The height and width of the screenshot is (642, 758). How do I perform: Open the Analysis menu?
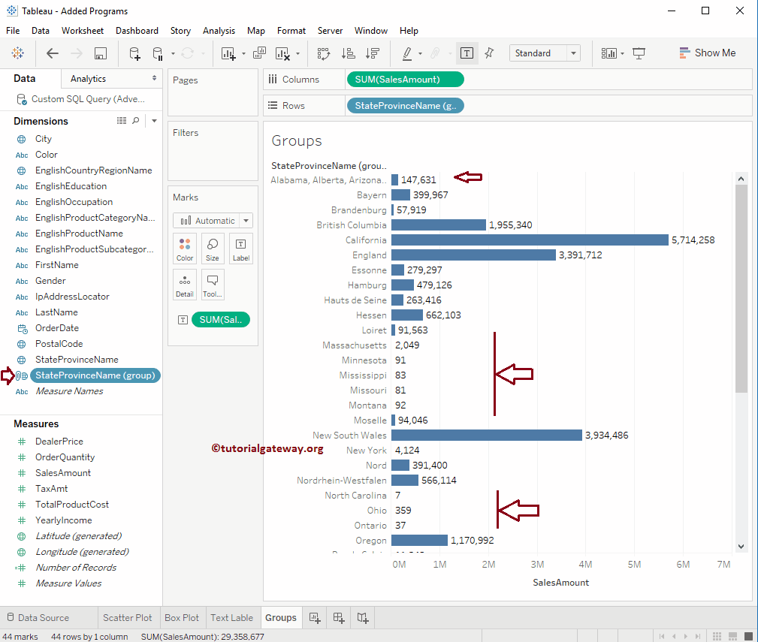[x=219, y=31]
